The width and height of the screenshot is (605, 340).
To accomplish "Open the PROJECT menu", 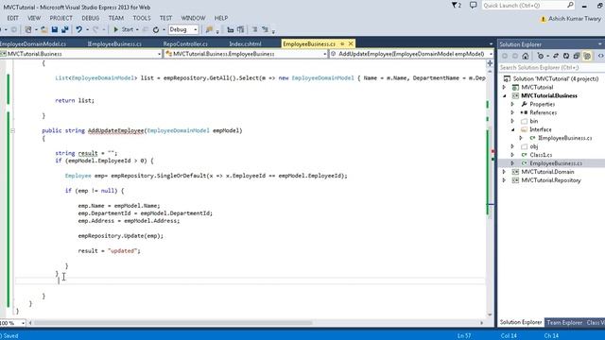I will click(60, 18).
